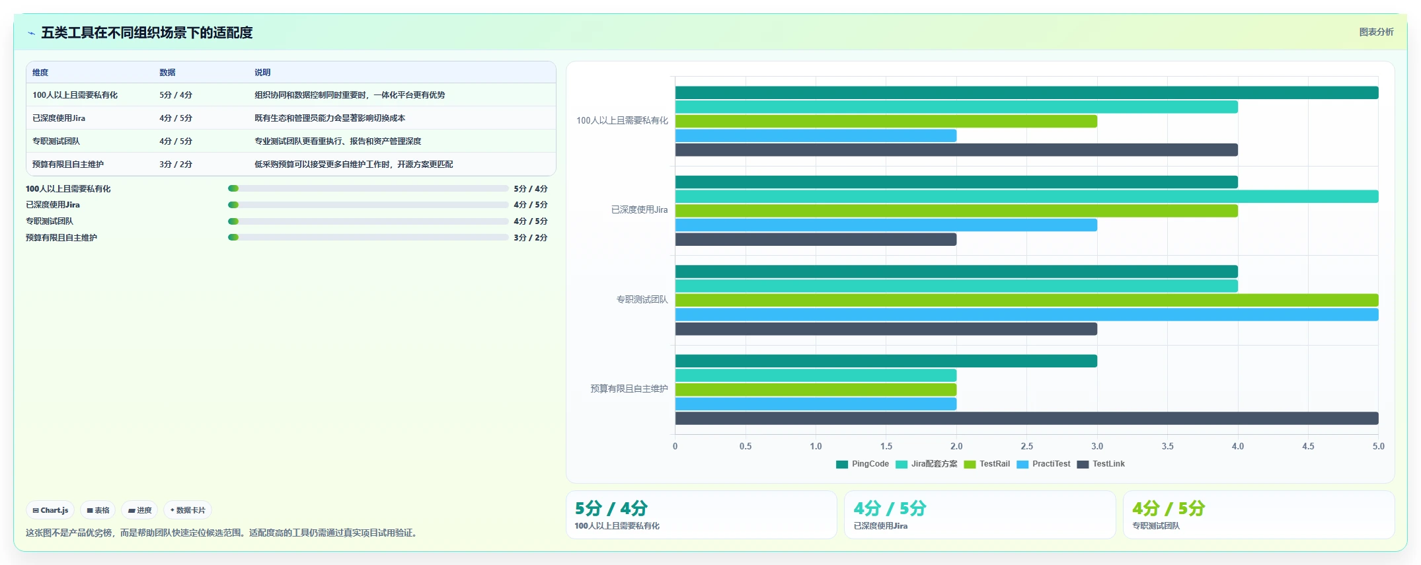Screen dimensions: 1421x565
Task: Toggle PractiTest legend color box
Action: 1022,465
